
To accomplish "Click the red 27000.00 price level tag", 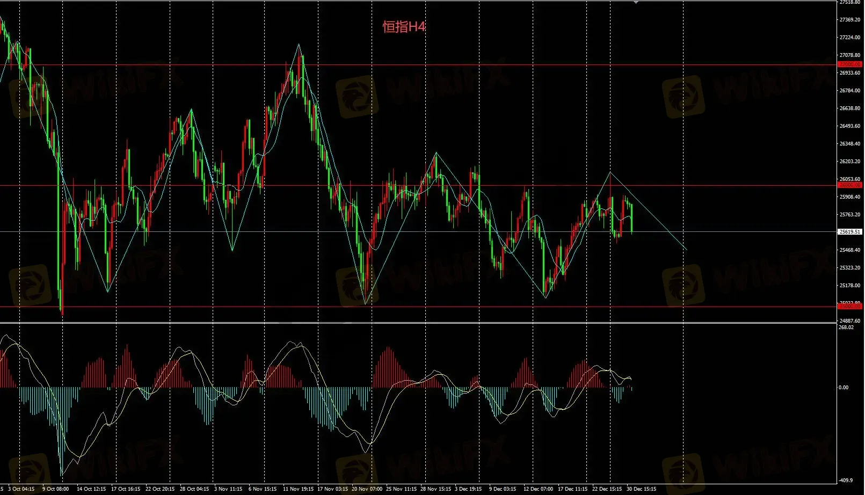I will click(x=849, y=64).
